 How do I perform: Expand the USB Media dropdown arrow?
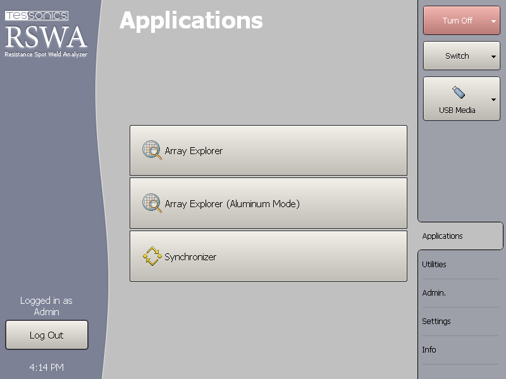pos(494,100)
